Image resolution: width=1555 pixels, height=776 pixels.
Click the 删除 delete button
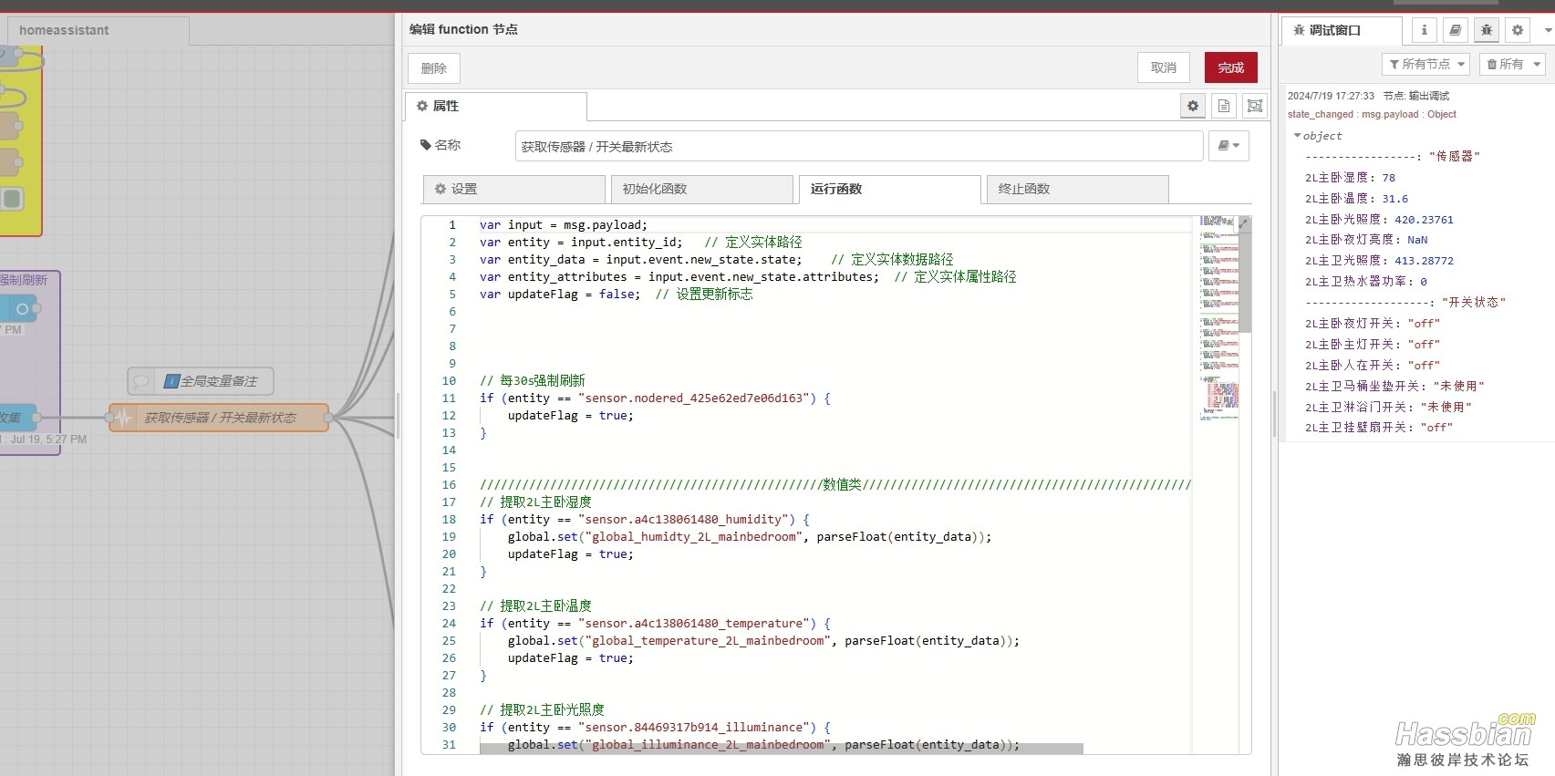pyautogui.click(x=434, y=68)
